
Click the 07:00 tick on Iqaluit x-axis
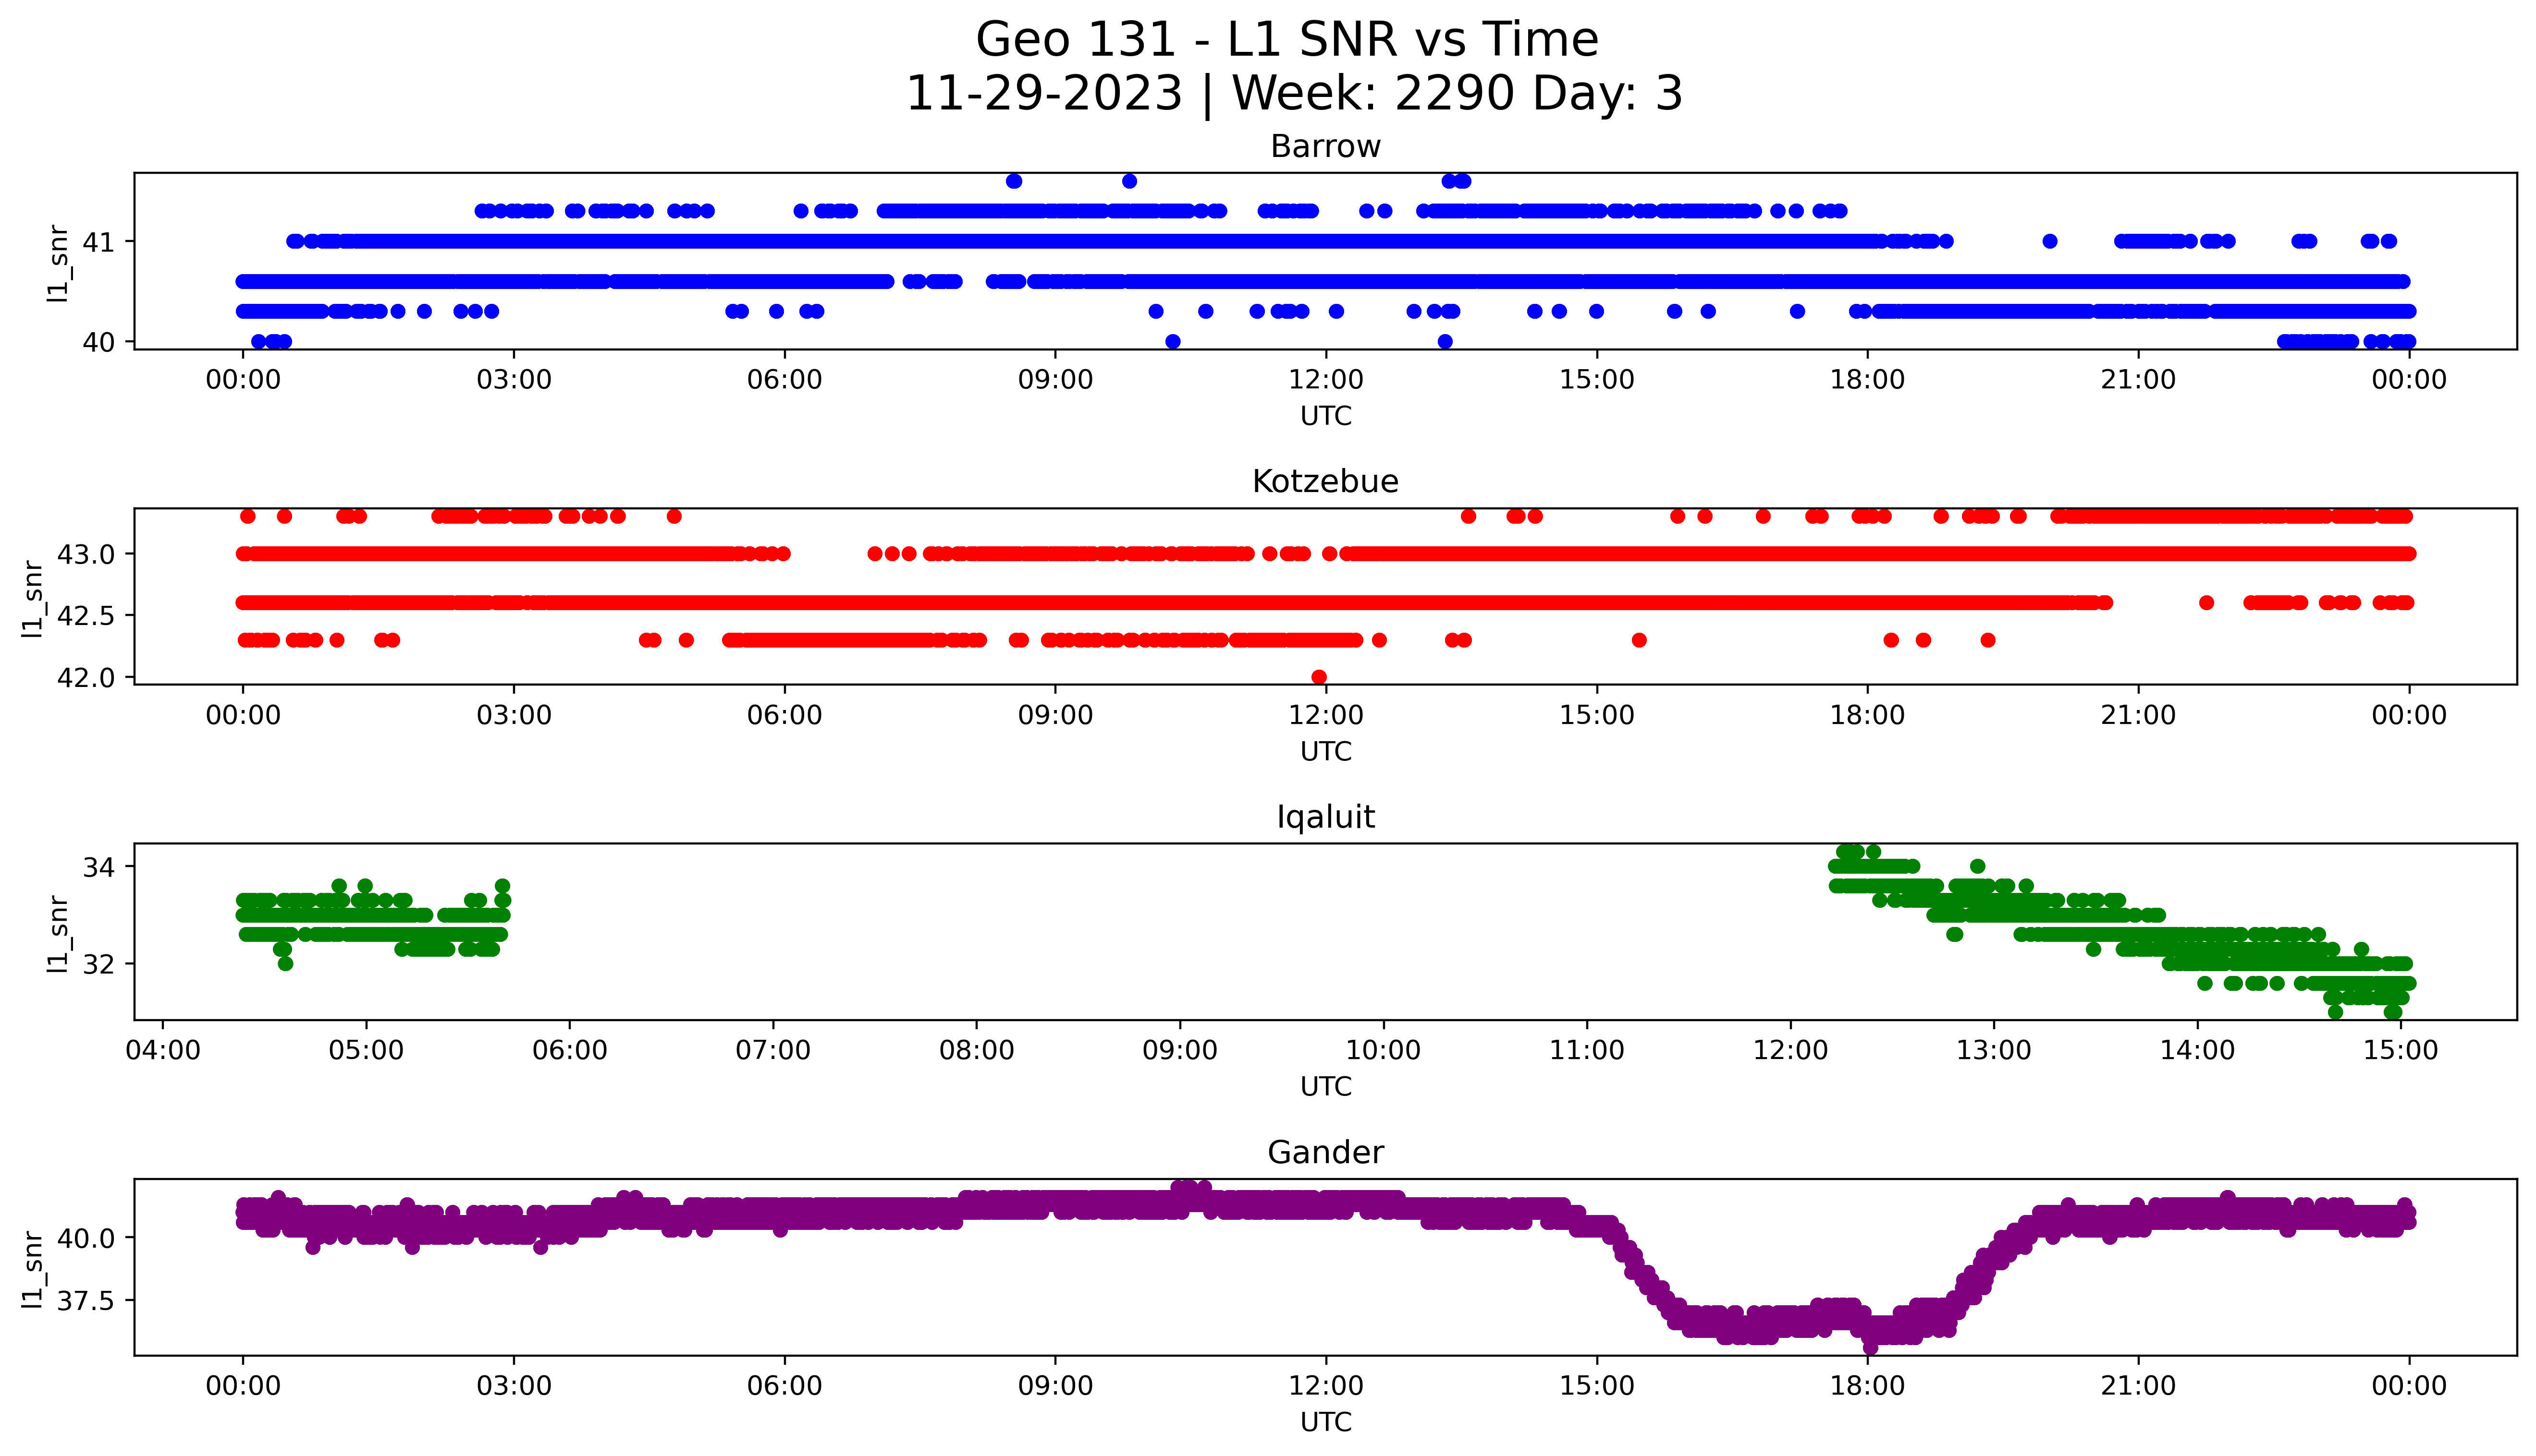[x=773, y=1051]
